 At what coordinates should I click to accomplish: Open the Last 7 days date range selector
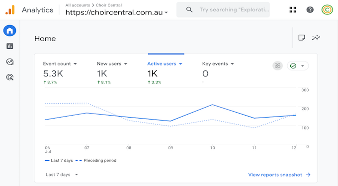click(x=62, y=175)
